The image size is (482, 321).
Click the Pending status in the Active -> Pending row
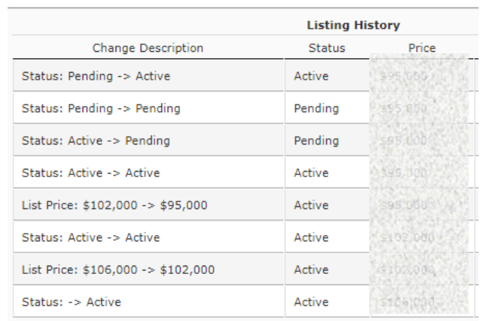[x=316, y=140]
